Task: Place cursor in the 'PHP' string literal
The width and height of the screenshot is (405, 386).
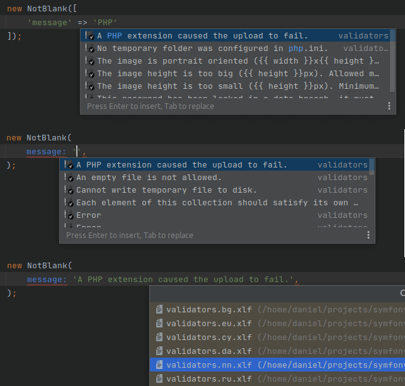Action: point(105,22)
